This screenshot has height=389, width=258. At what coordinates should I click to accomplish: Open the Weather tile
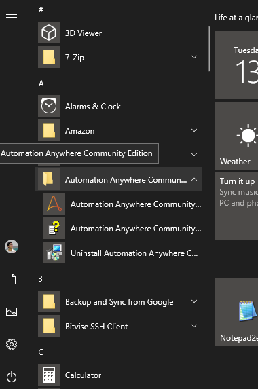[236, 136]
